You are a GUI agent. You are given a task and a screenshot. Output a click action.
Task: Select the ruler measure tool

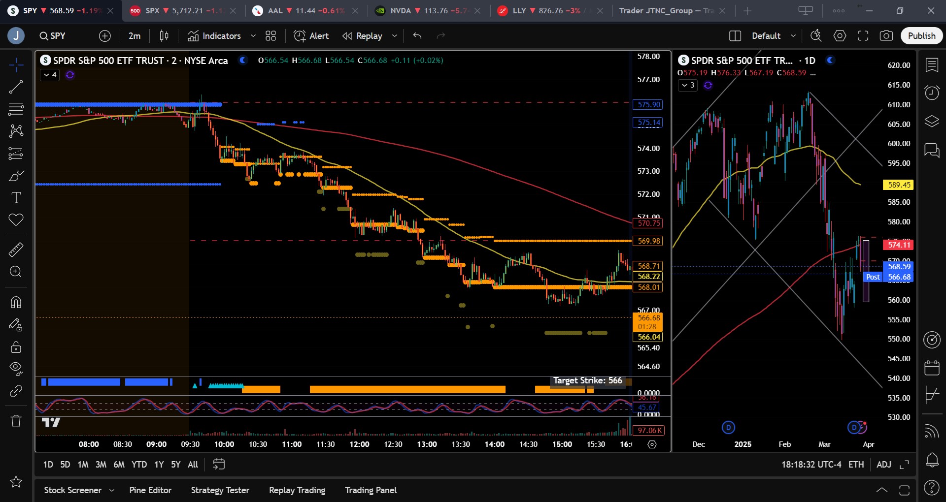(16, 250)
